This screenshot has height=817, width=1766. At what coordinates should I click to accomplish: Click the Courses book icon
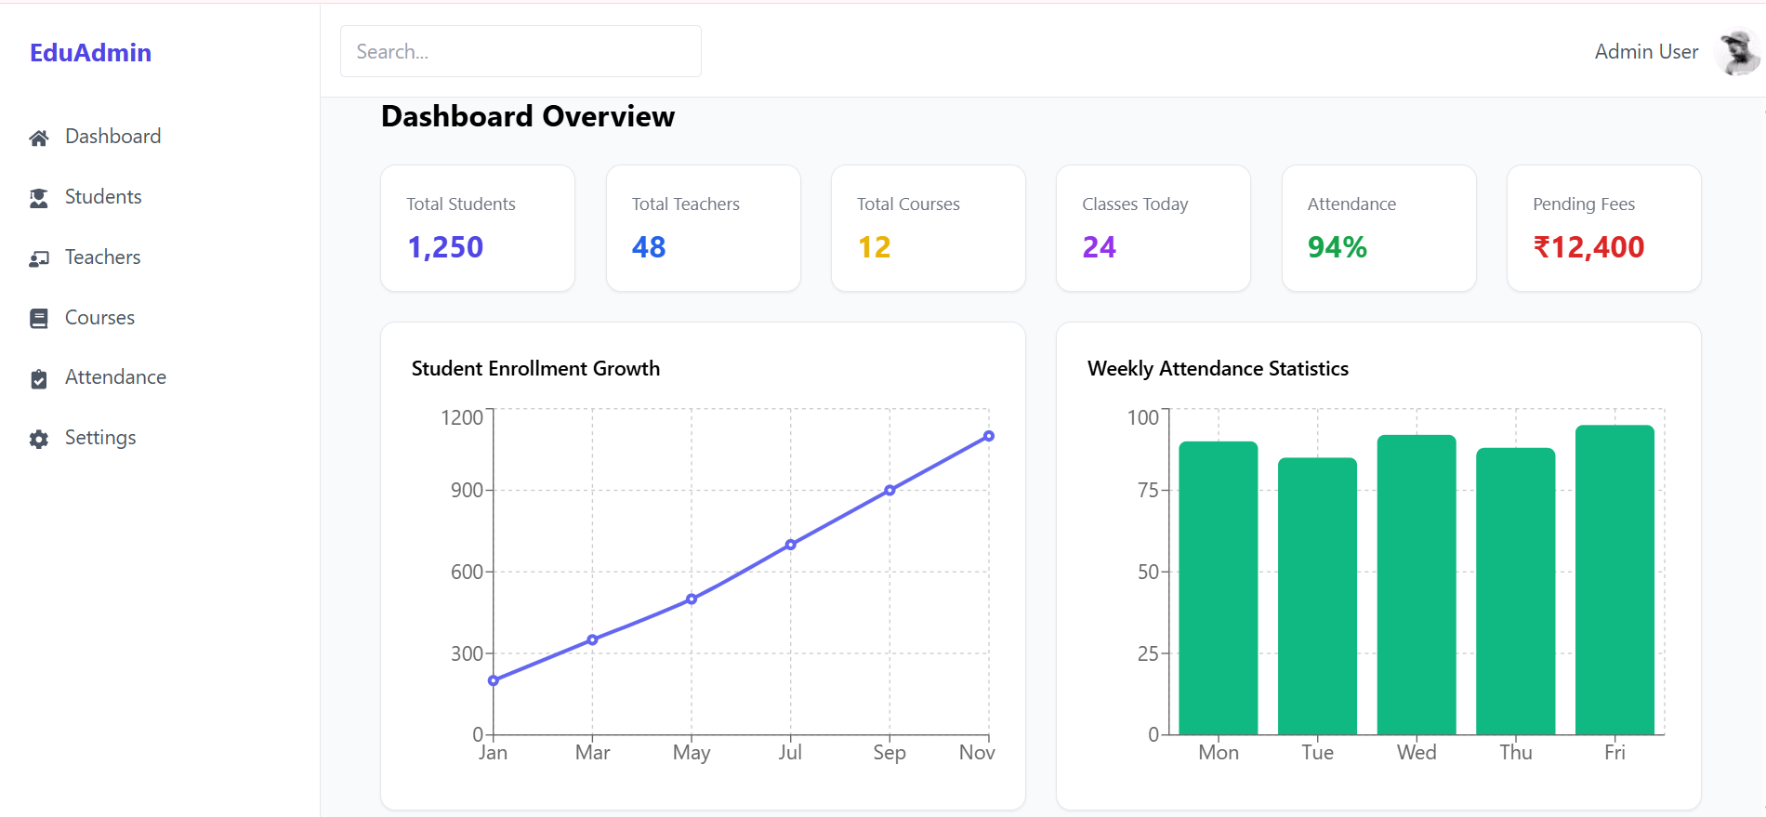[39, 319]
